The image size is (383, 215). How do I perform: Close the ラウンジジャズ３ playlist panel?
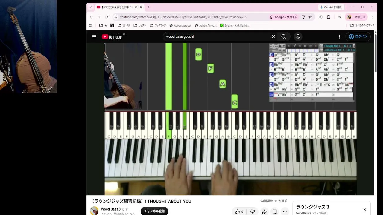pyautogui.click(x=365, y=210)
